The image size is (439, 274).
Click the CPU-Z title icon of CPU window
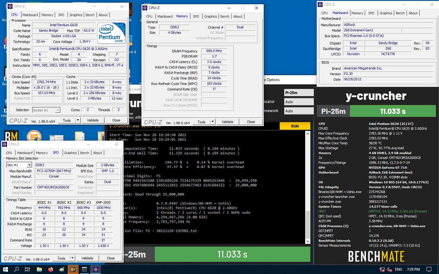pyautogui.click(x=10, y=6)
